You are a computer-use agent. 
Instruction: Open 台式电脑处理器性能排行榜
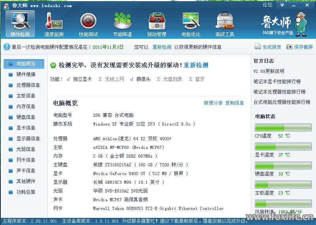pos(282,102)
